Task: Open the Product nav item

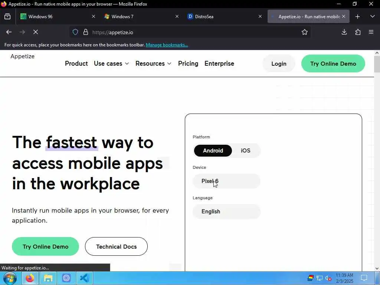Action: tap(76, 63)
